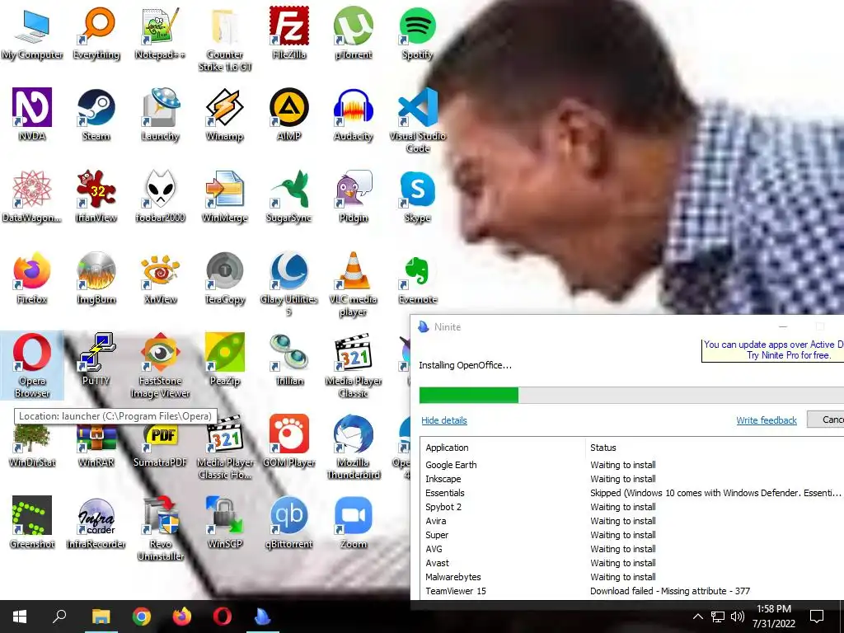Select the Skype desktop icon

417,197
